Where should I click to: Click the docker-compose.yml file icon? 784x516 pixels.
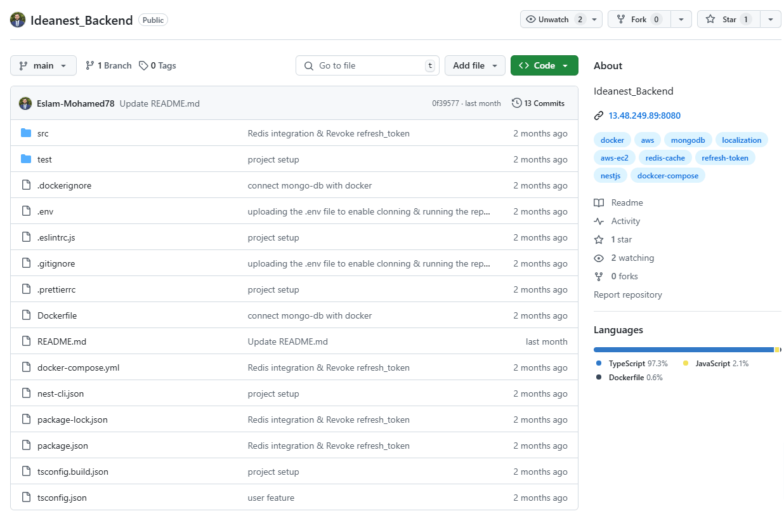[26, 367]
